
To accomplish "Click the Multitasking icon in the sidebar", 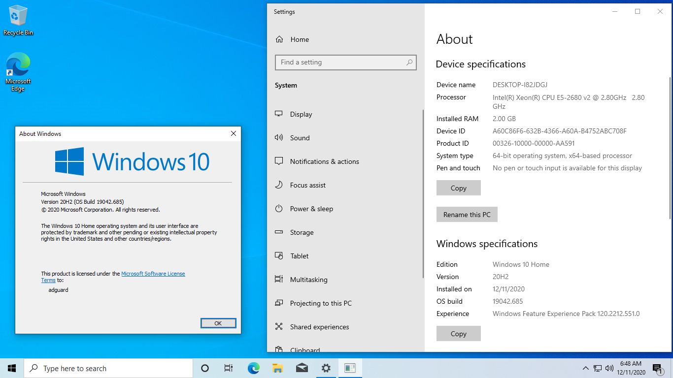I will tap(279, 279).
